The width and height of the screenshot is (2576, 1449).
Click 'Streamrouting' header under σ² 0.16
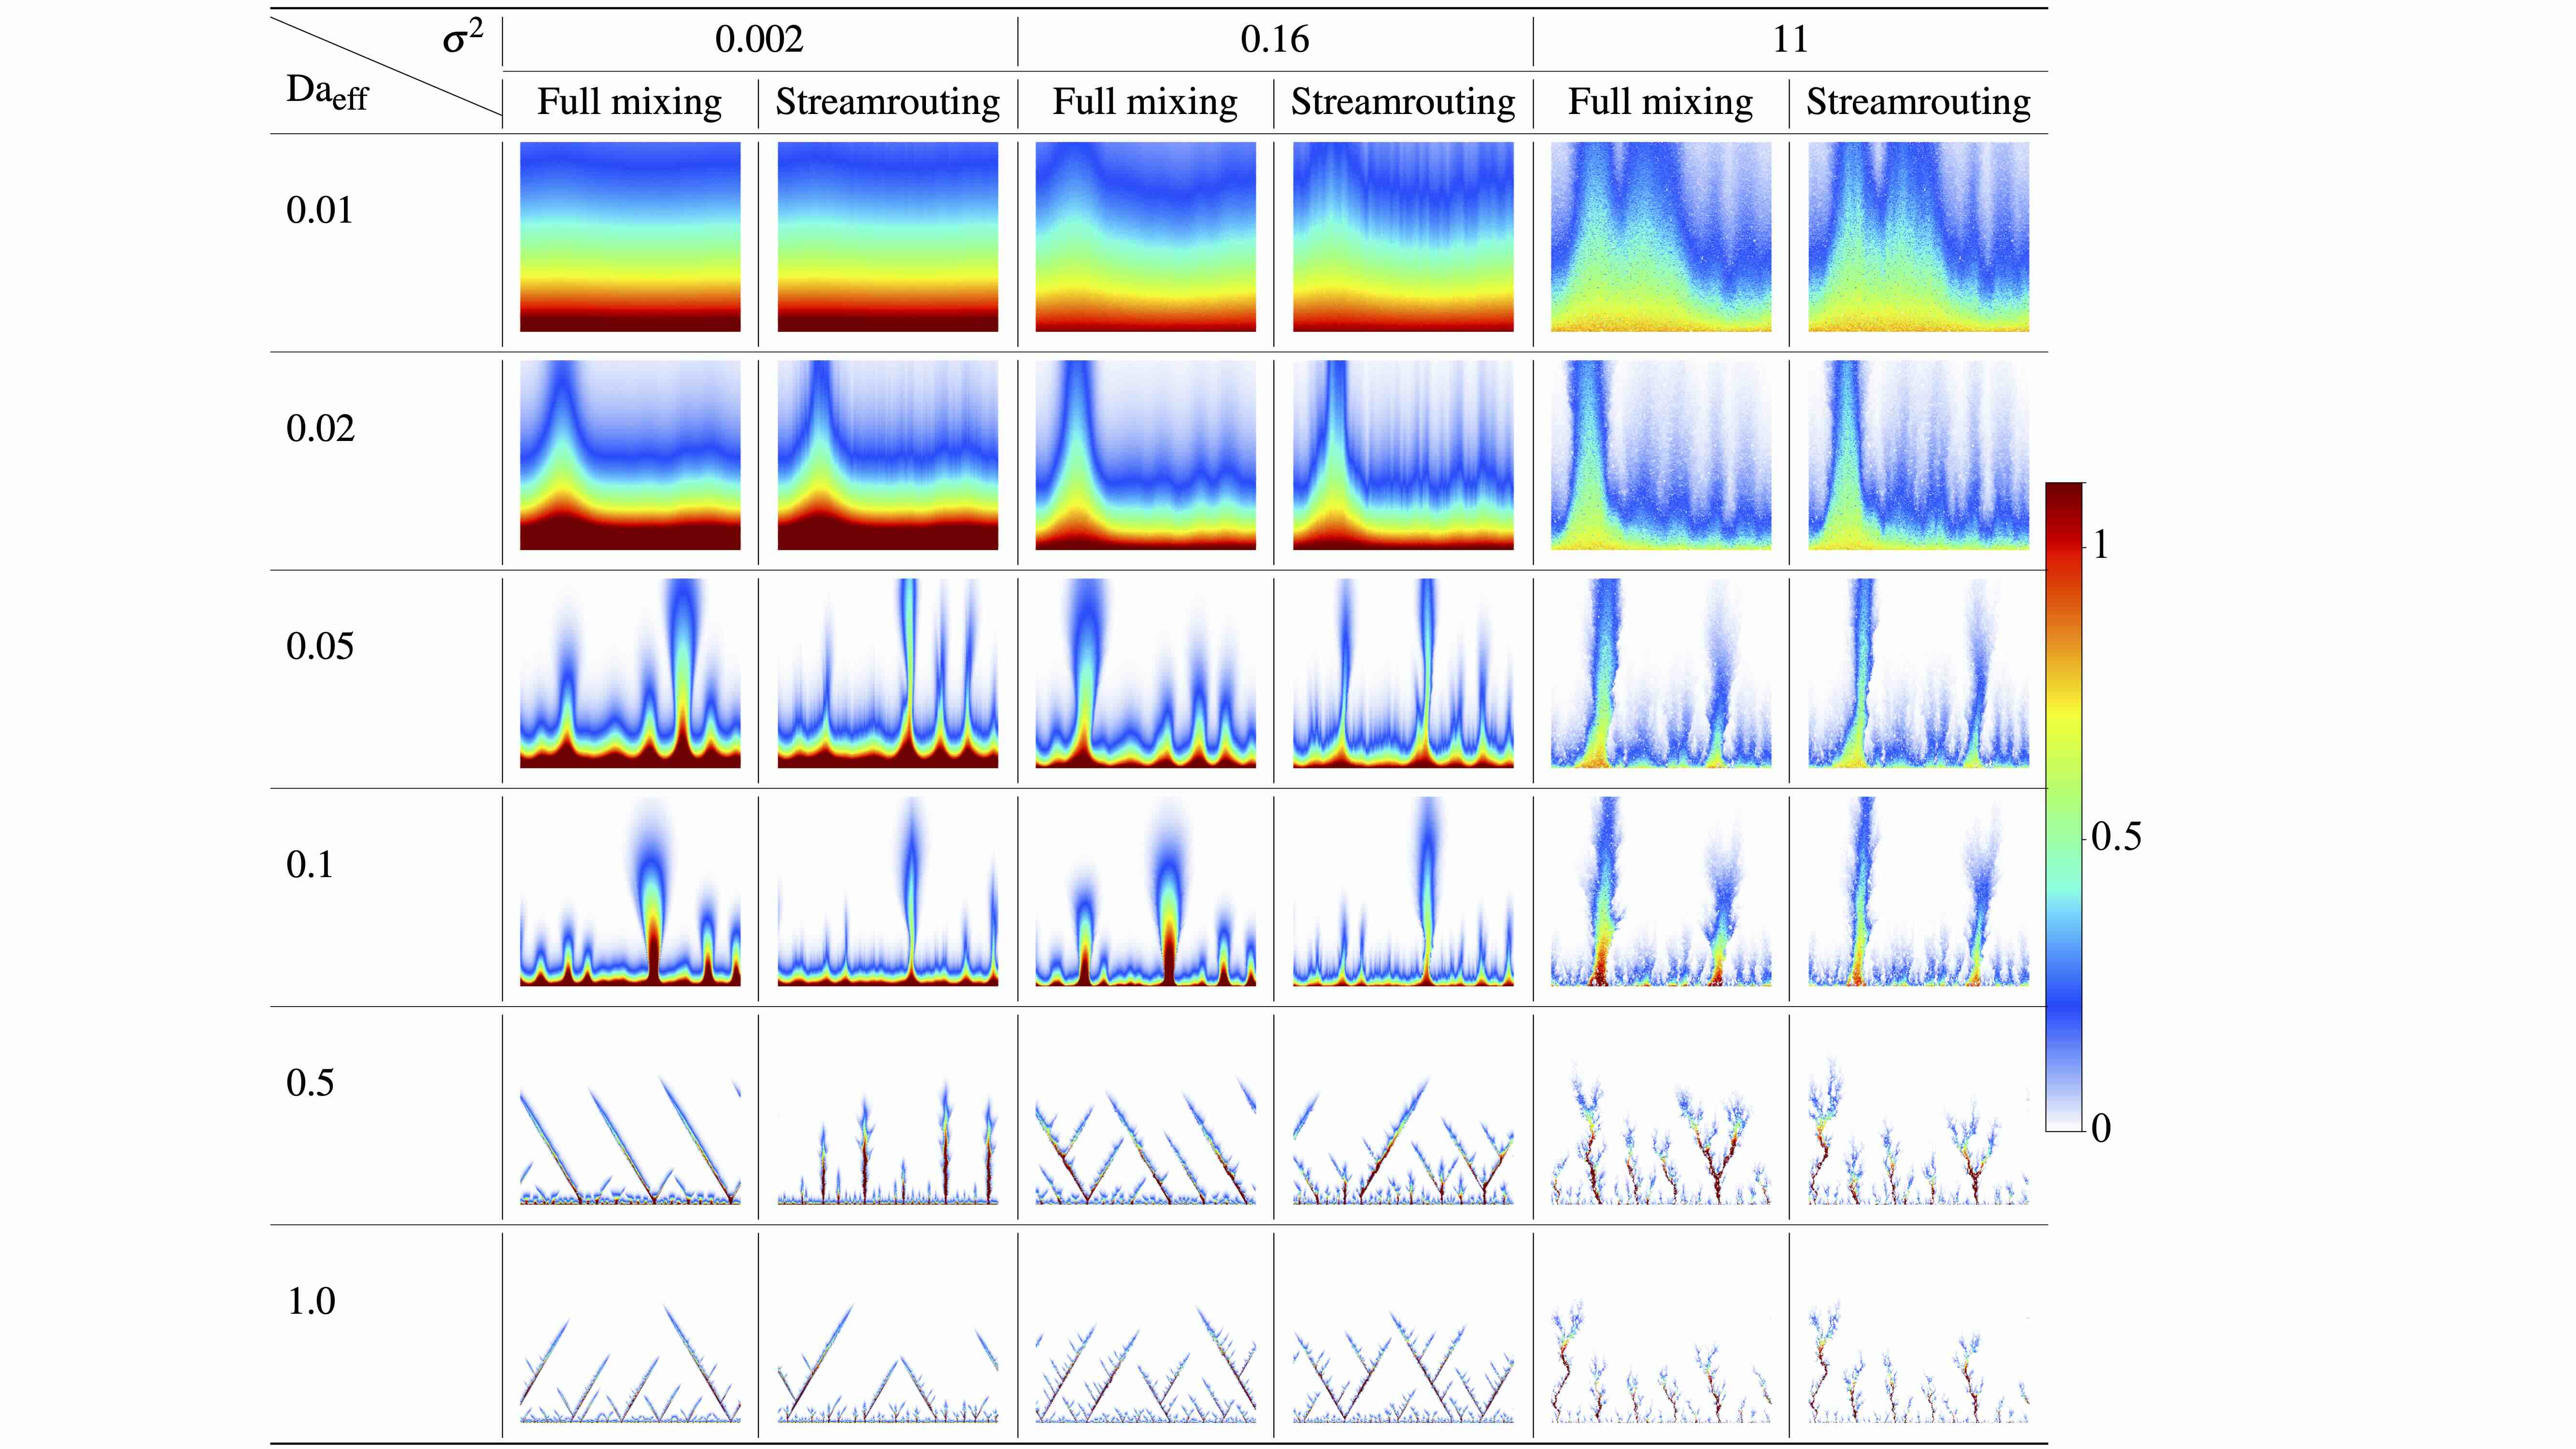coord(1403,102)
